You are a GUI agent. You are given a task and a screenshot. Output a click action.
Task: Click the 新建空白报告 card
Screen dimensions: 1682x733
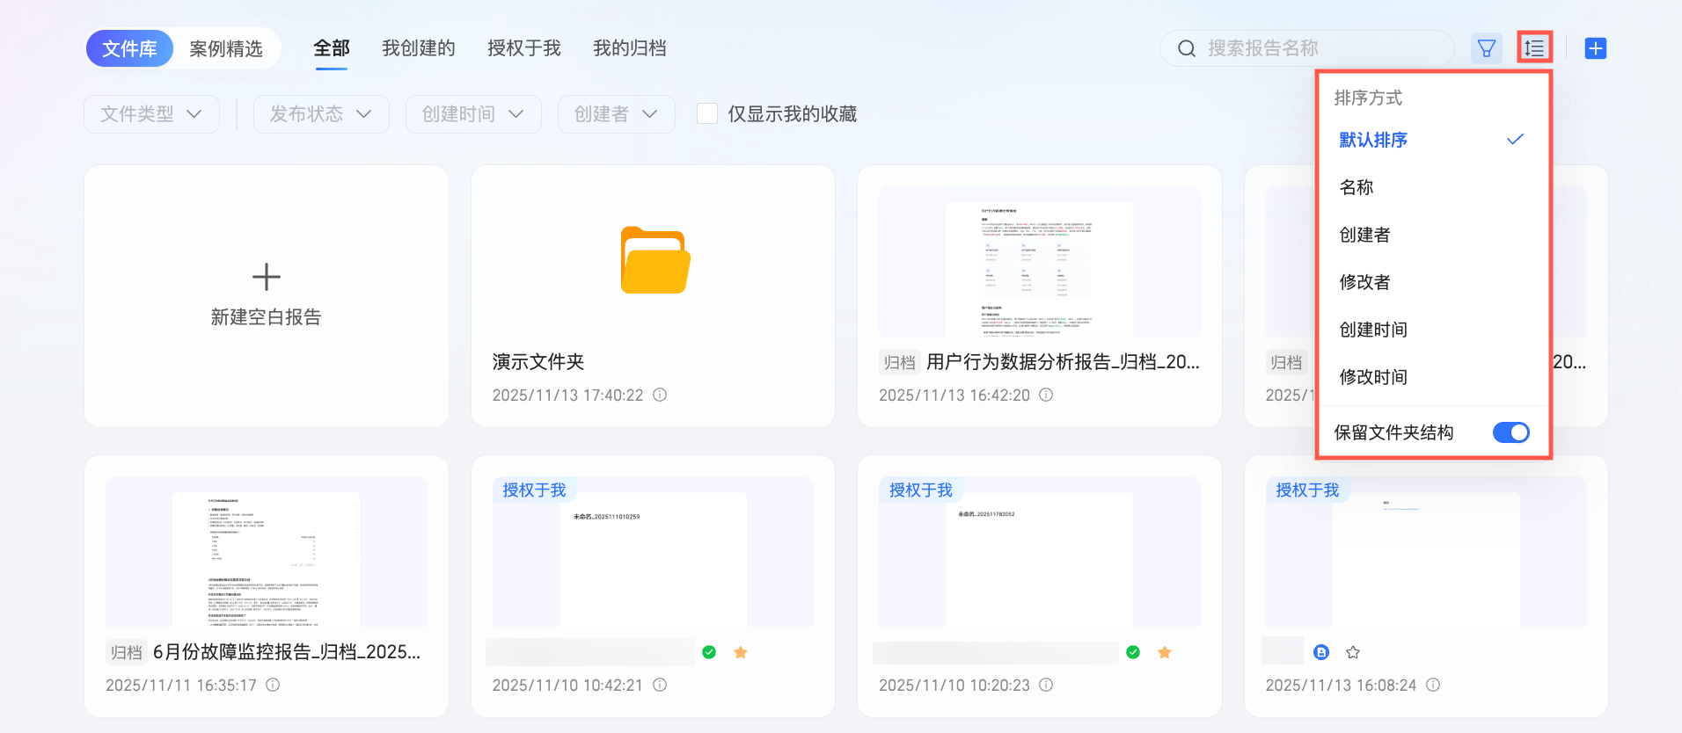tap(267, 296)
